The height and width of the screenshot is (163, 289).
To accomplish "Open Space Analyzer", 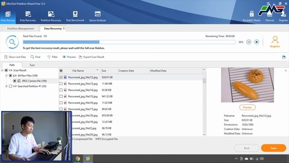I will pyautogui.click(x=98, y=16).
